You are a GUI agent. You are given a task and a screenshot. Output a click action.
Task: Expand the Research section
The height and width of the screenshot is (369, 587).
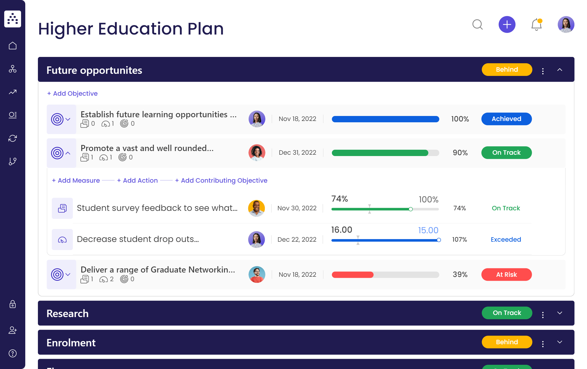560,313
